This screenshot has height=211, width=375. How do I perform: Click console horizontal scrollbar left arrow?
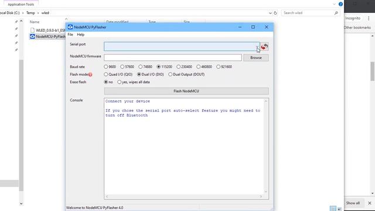[x=107, y=196]
